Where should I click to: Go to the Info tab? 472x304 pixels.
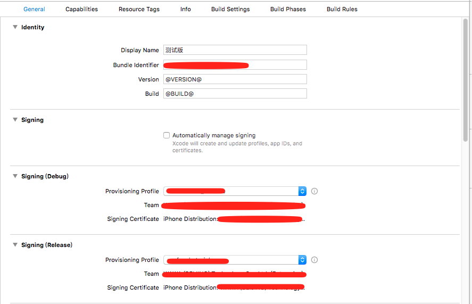tap(185, 9)
